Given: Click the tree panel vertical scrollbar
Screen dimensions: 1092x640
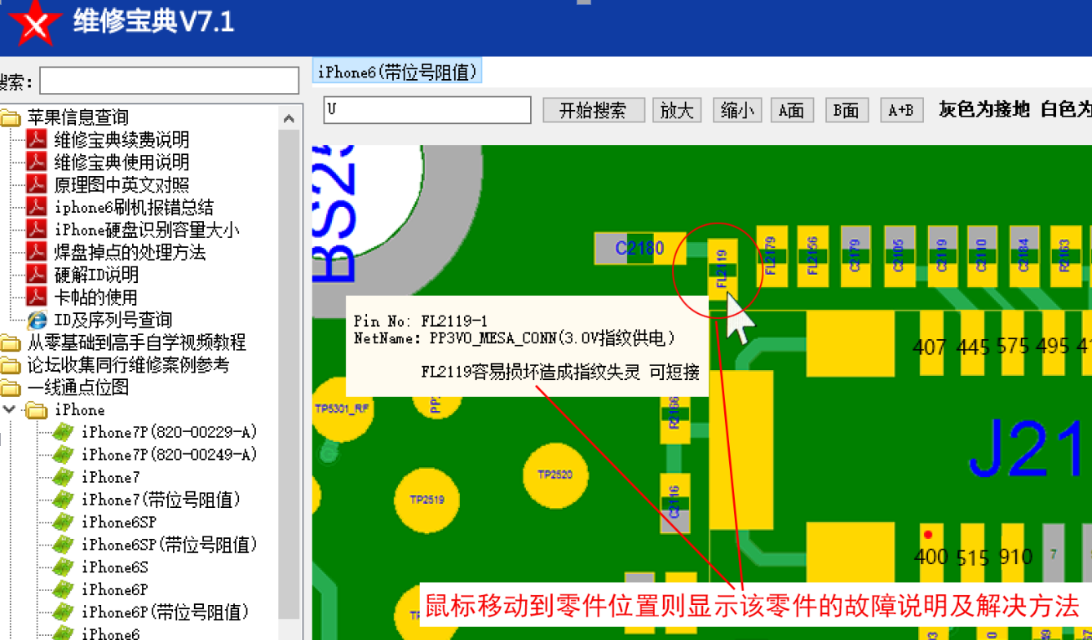Looking at the screenshot, I should [289, 375].
